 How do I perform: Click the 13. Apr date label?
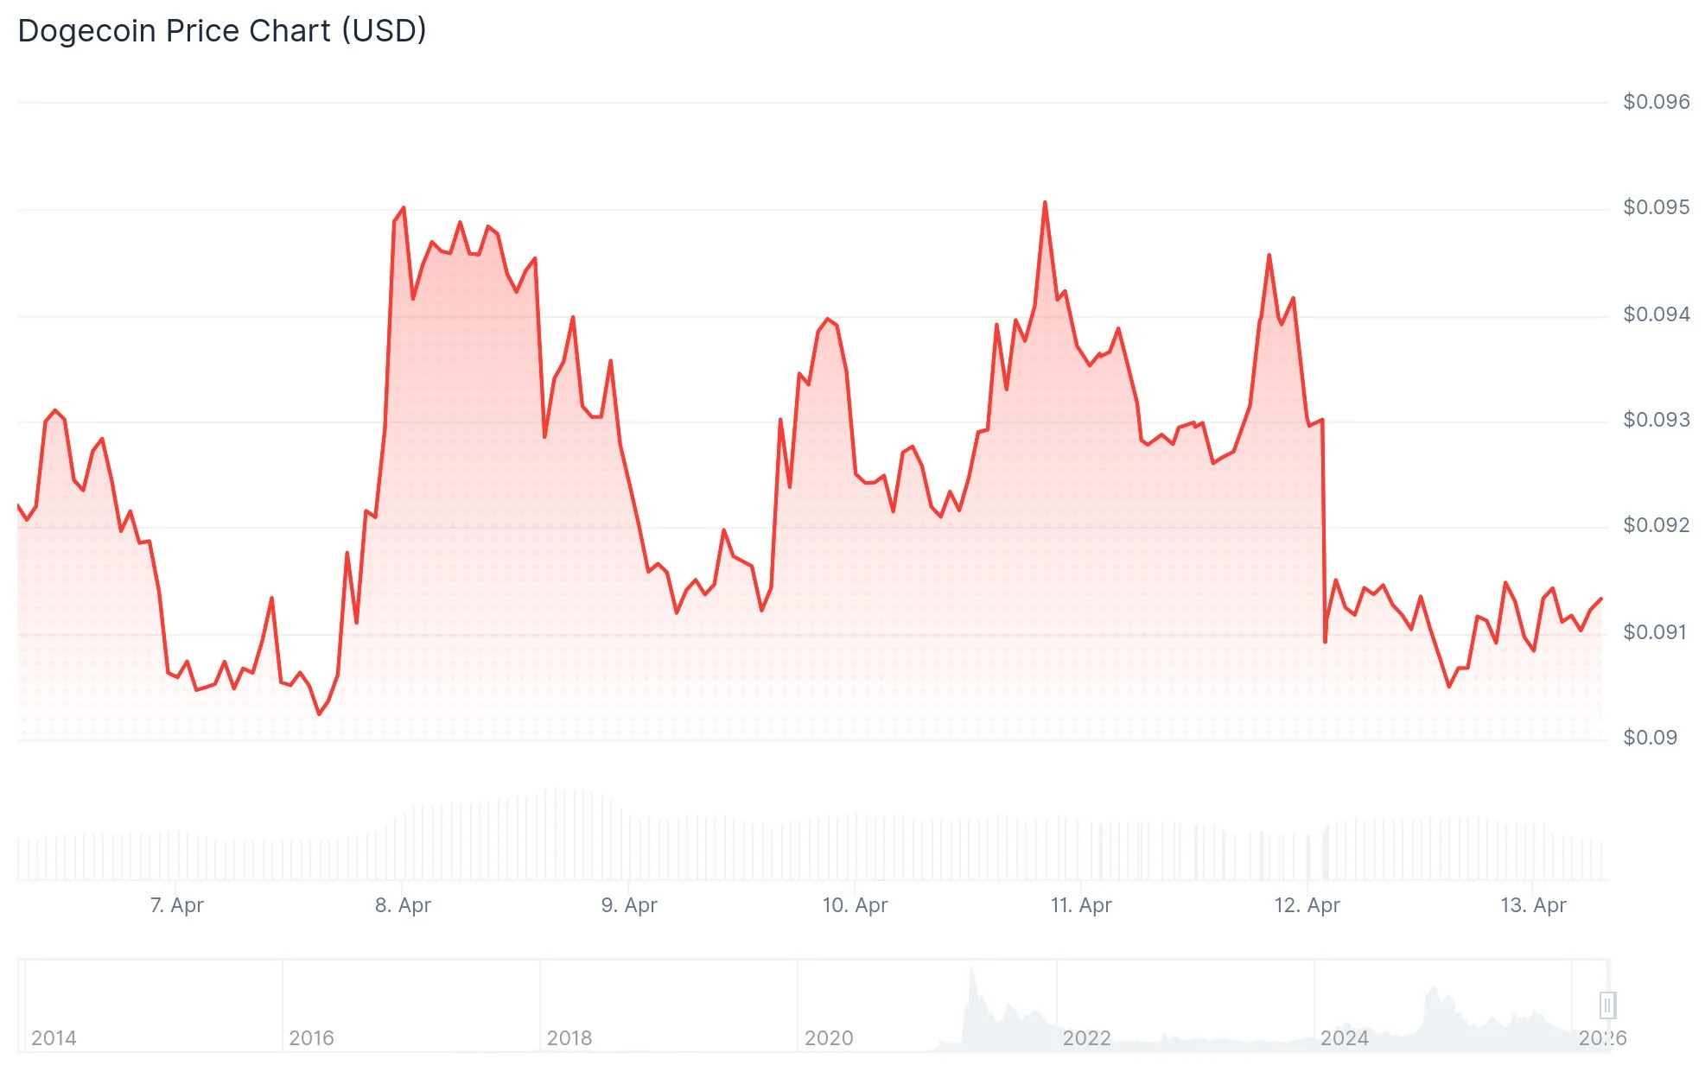point(1533,905)
